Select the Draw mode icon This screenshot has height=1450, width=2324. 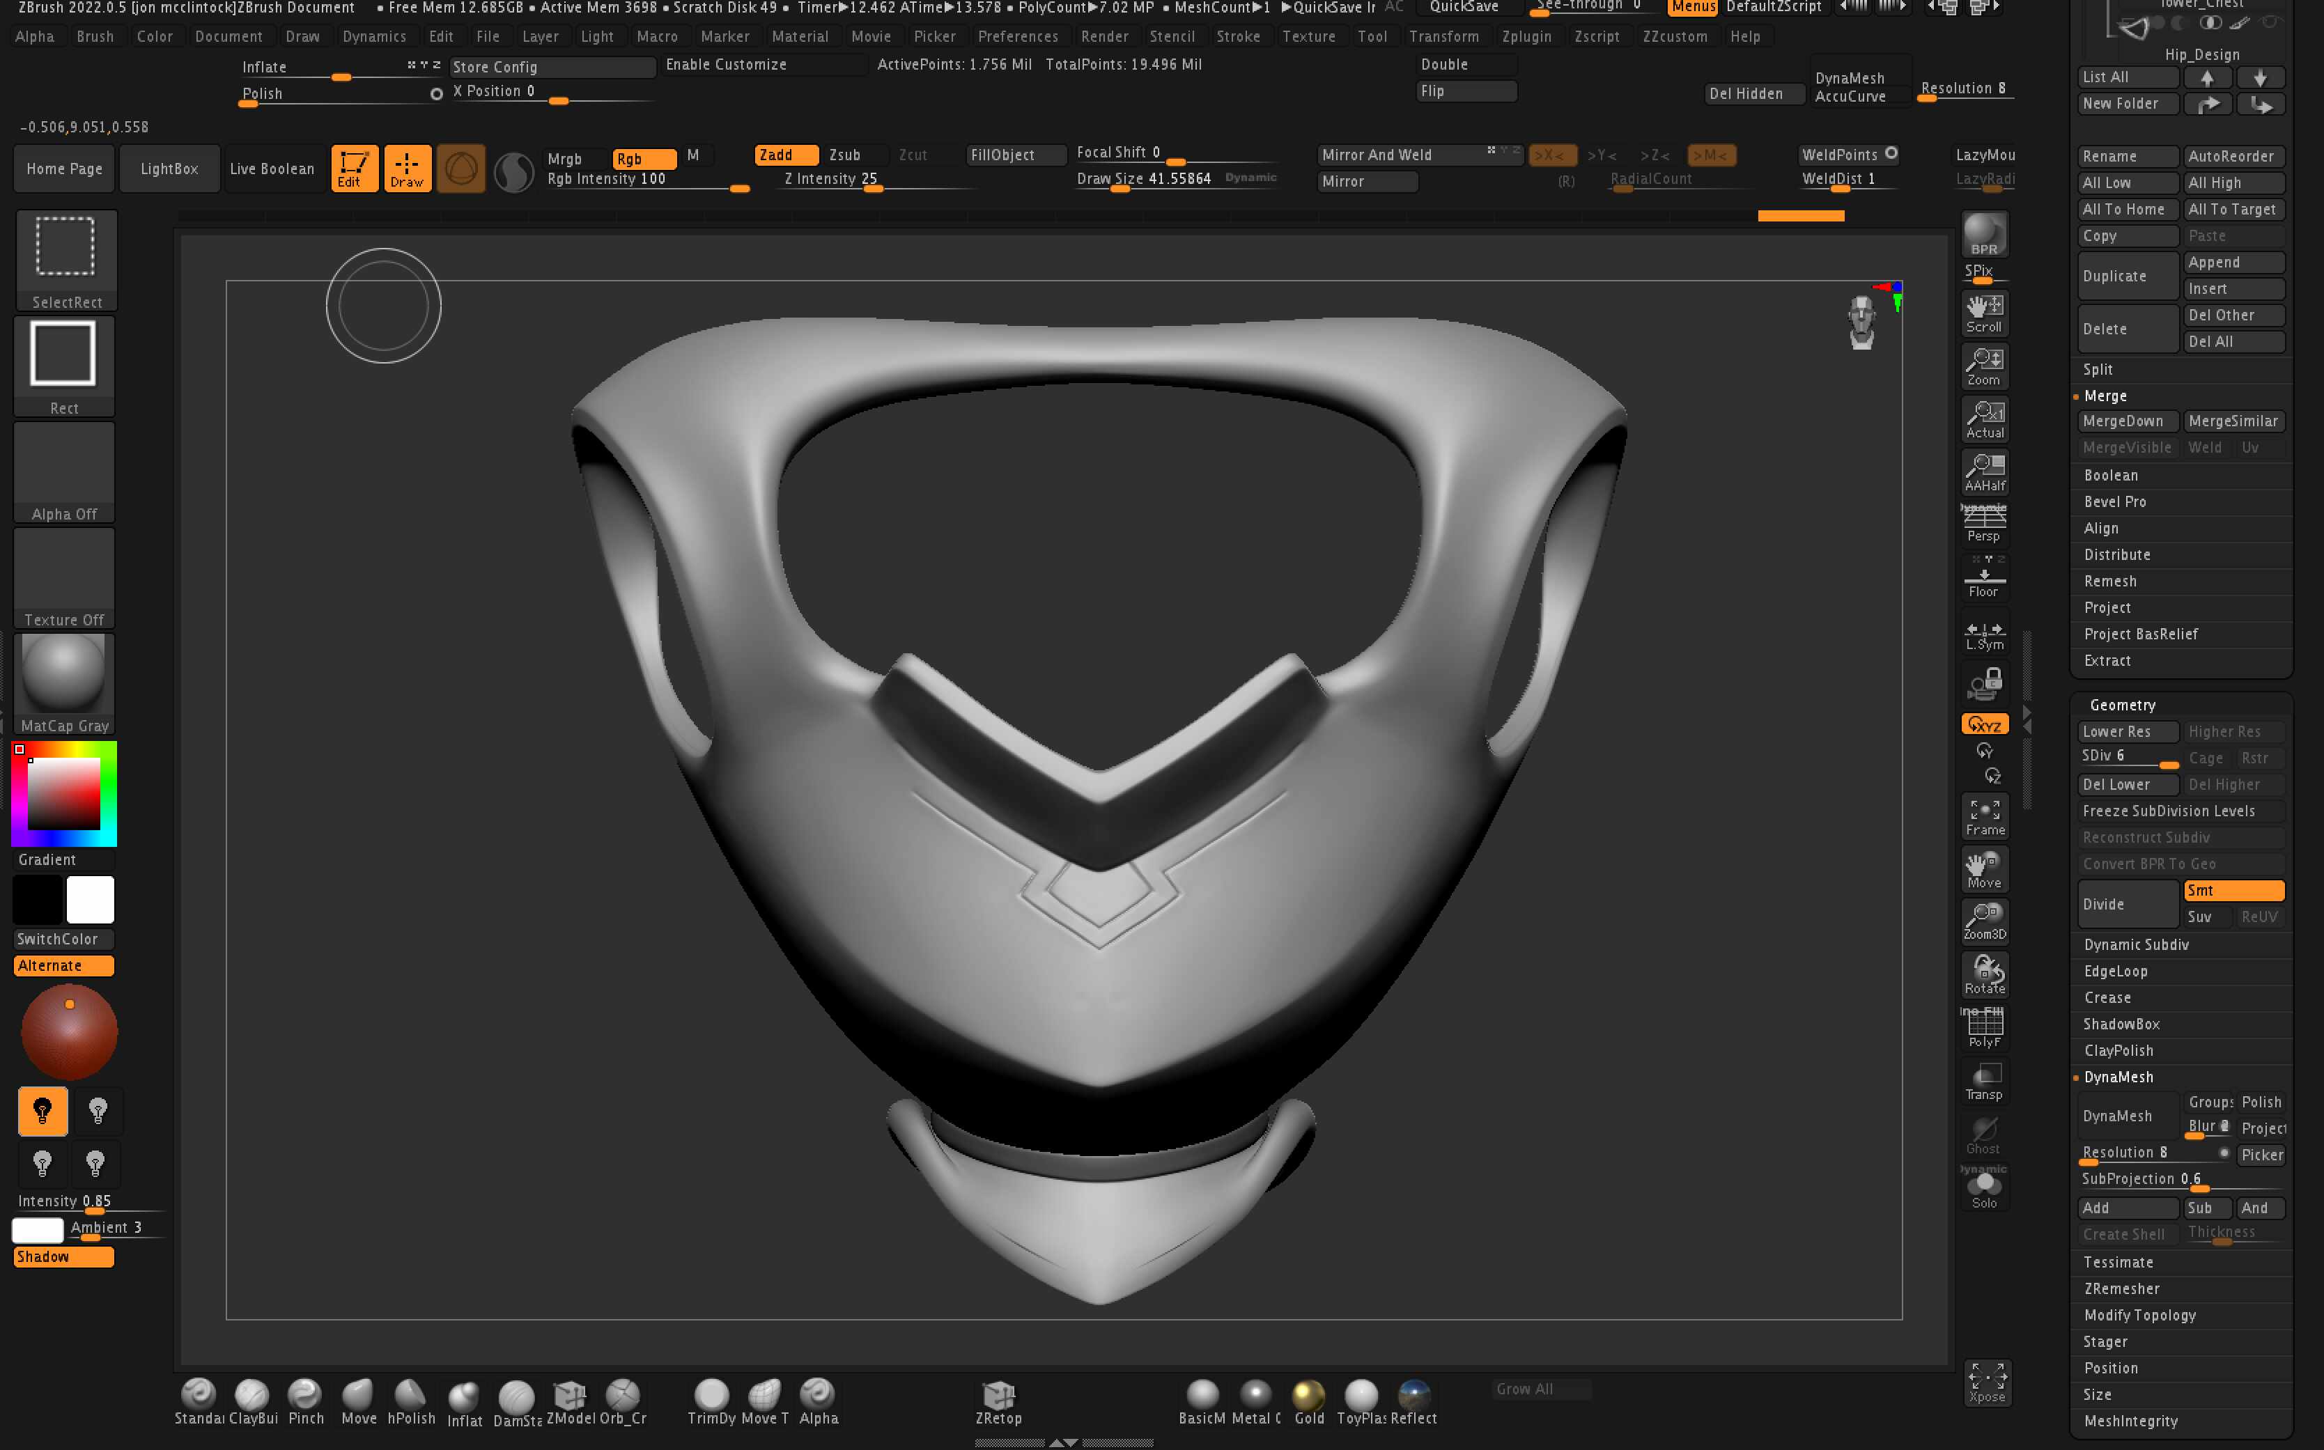pyautogui.click(x=408, y=168)
